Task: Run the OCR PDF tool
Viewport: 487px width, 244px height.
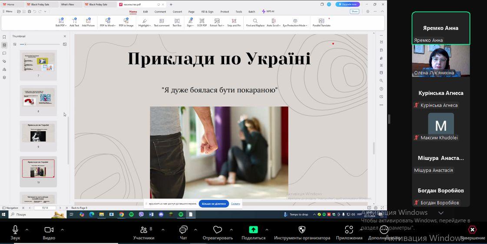Action: (202, 22)
